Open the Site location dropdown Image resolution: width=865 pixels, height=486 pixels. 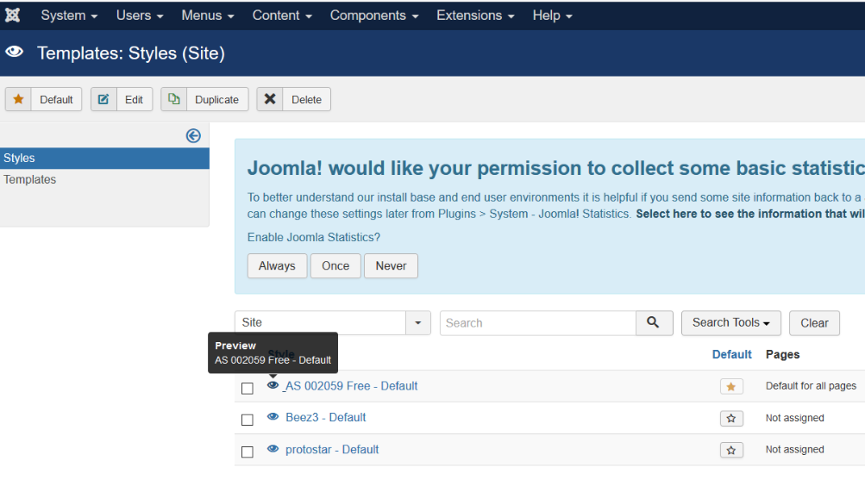coord(333,322)
